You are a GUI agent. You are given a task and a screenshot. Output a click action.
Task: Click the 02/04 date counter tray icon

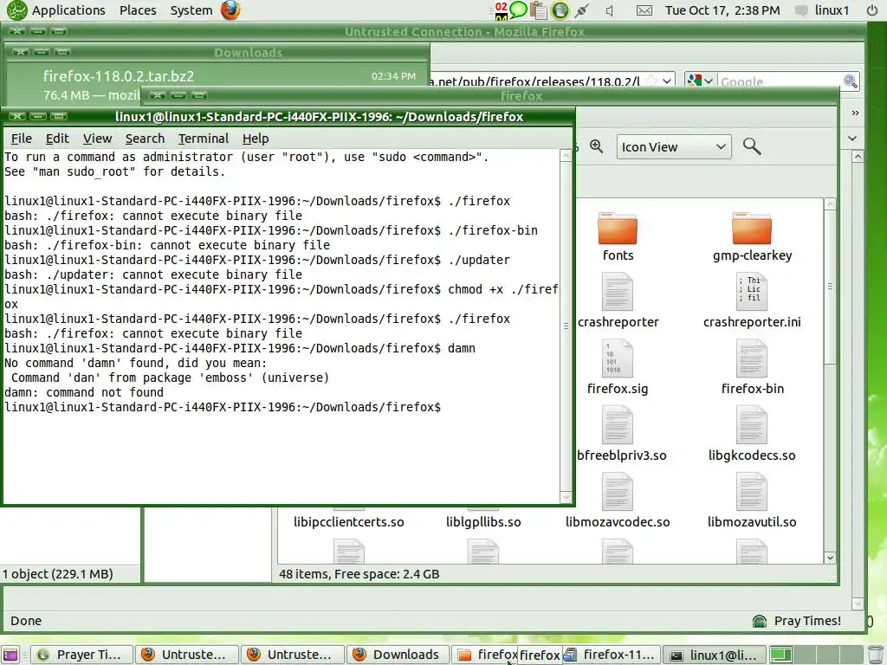pos(501,10)
